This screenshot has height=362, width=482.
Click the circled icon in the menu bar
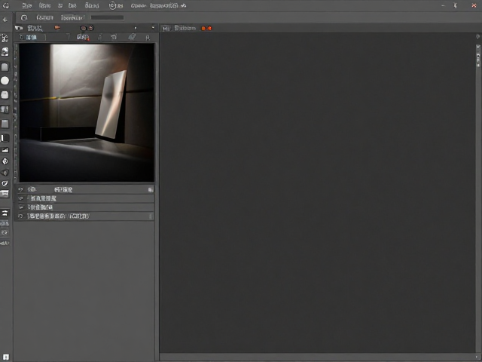pyautogui.click(x=113, y=5)
